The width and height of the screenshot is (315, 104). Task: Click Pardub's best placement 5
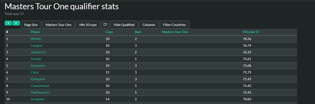[x=136, y=59]
